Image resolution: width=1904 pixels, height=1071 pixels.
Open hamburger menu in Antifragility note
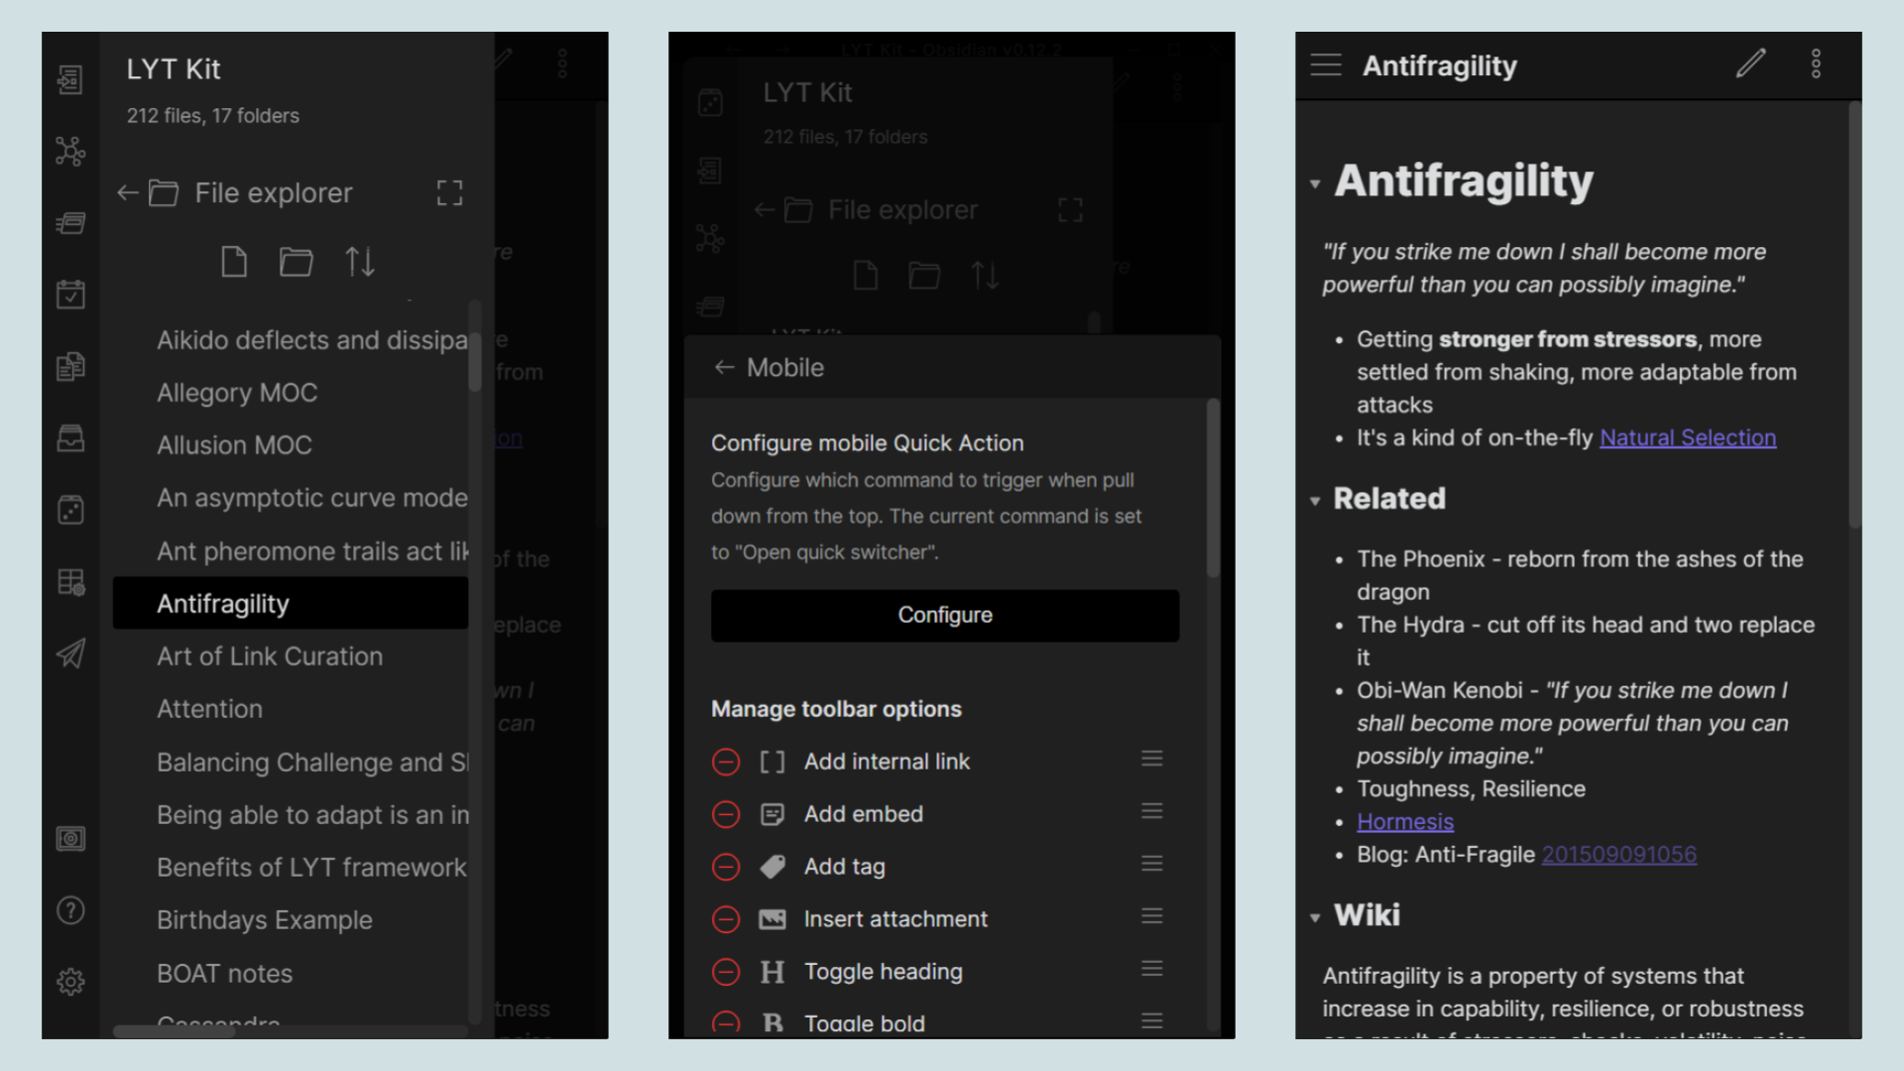pyautogui.click(x=1326, y=65)
